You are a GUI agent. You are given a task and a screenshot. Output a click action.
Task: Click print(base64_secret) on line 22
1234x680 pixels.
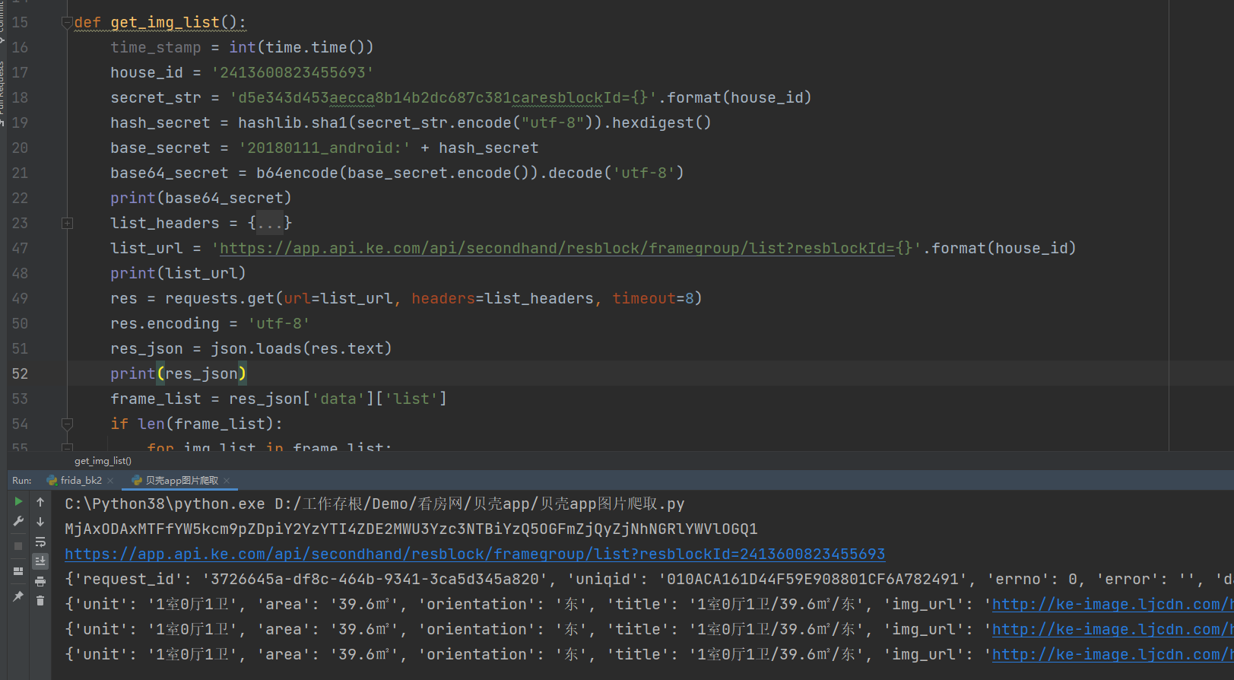pos(201,198)
